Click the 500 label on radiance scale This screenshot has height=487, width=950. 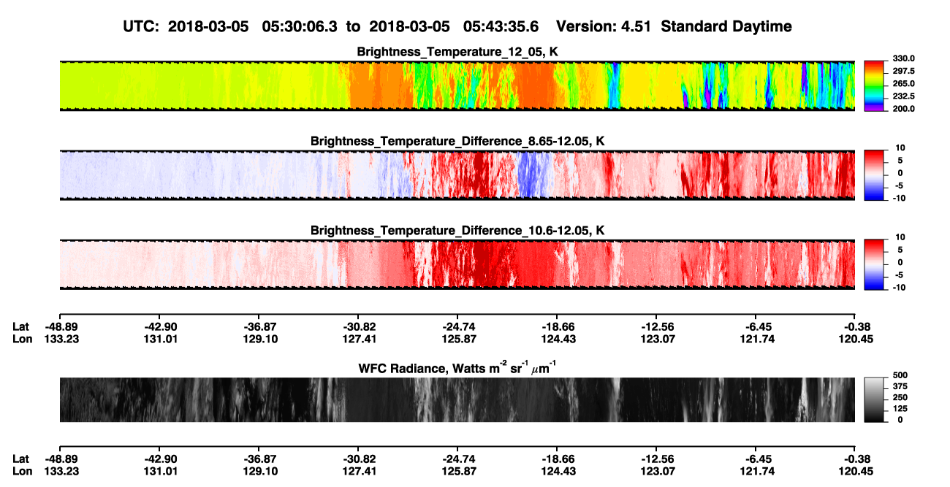coord(898,375)
